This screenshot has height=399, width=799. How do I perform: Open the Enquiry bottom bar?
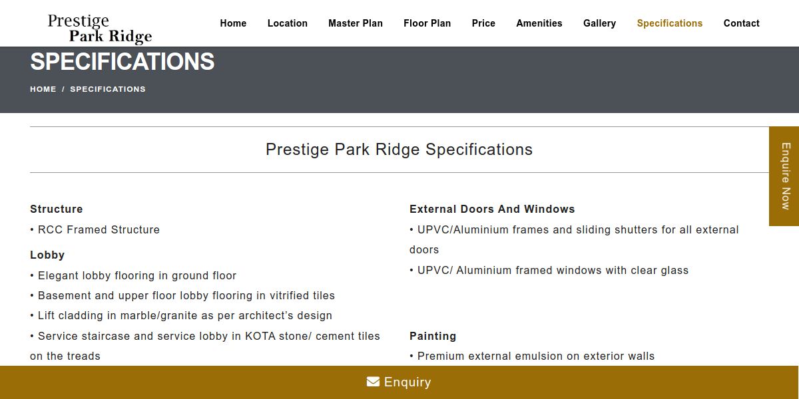(400, 382)
